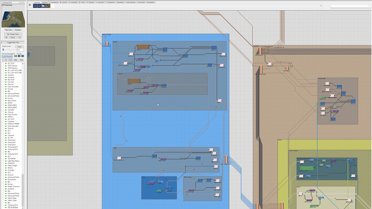This screenshot has width=372, height=209.
Task: Open the Selector tab
Action: tap(101, 2)
